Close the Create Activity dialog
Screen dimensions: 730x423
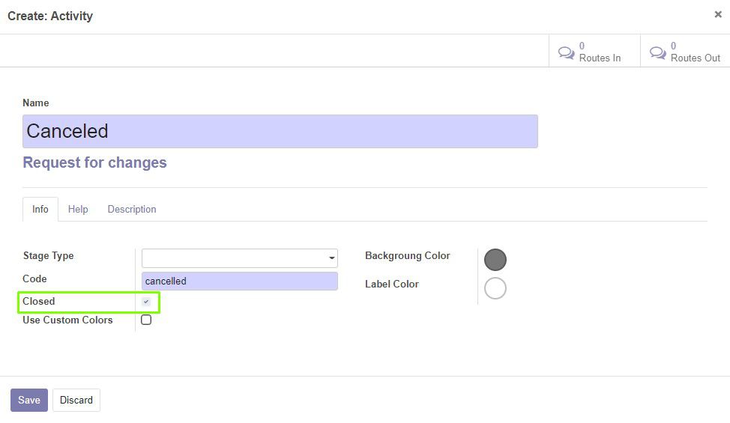coord(718,14)
